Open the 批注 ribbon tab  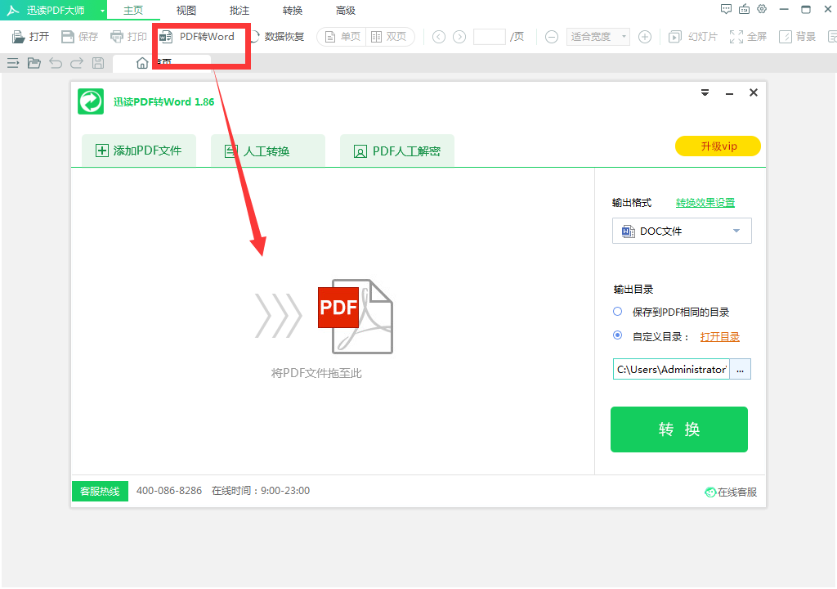(x=239, y=10)
